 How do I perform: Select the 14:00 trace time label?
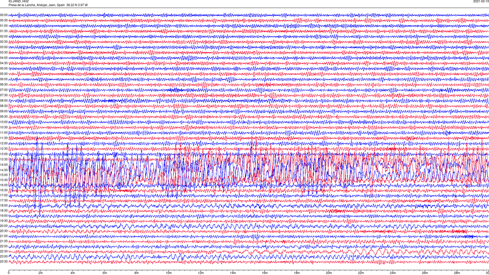point(4,164)
